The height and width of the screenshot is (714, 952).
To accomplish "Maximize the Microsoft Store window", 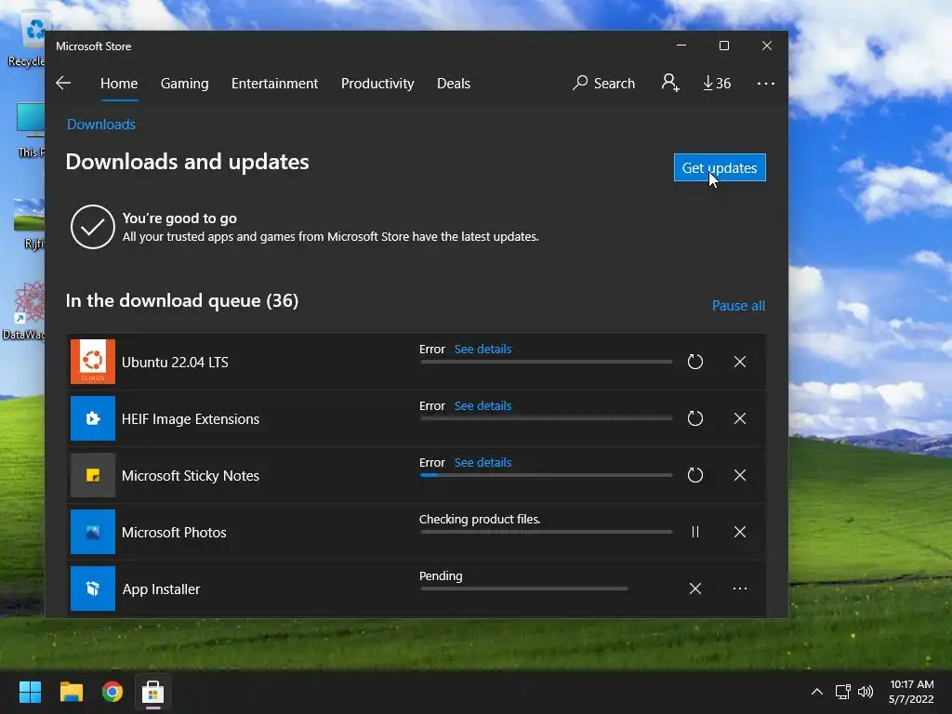I will pos(723,46).
